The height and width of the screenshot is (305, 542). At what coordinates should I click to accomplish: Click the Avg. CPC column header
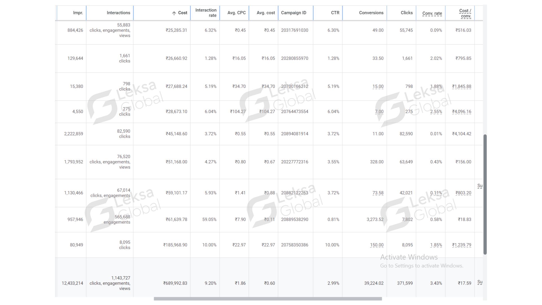(x=237, y=13)
